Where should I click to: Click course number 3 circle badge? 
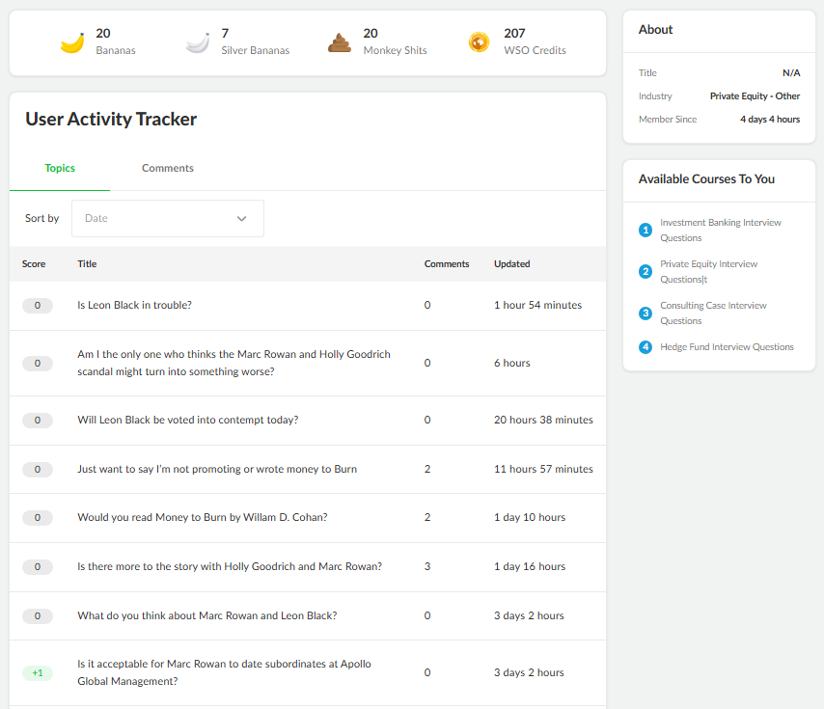[645, 313]
